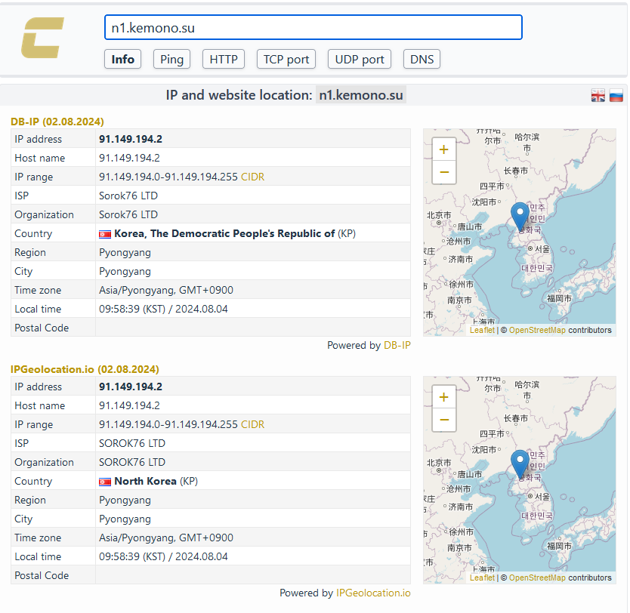Click the location pin on the DB-IP map
The width and height of the screenshot is (630, 613).
tap(520, 216)
